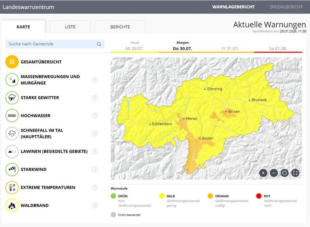
Task: Click the grey Nicht bewertet swatch
Action: (x=113, y=215)
